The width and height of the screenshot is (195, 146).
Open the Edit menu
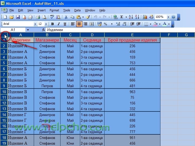coord(21,10)
